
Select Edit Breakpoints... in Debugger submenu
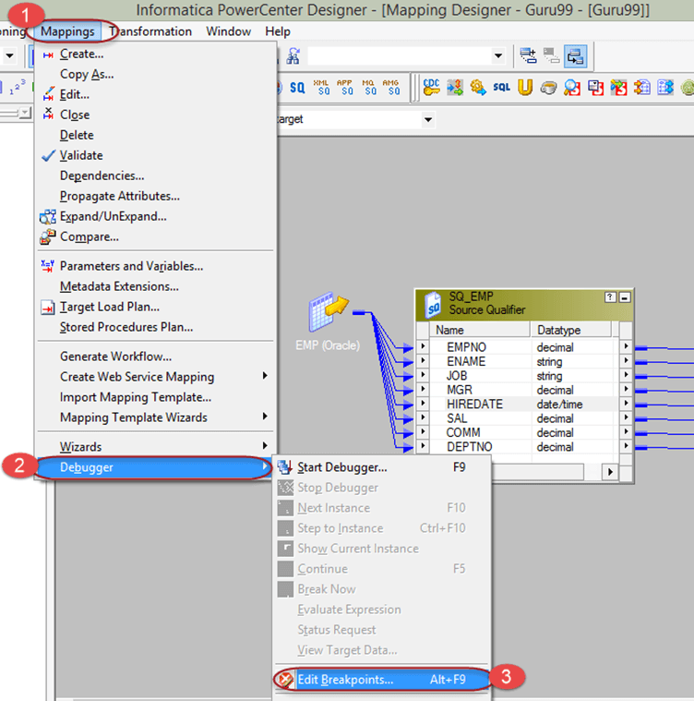(382, 680)
